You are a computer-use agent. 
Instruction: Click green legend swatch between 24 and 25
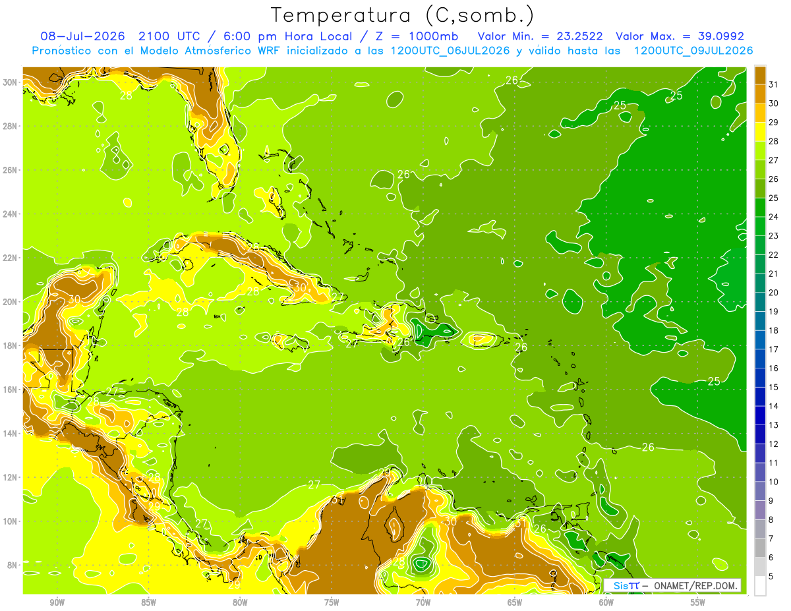tap(760, 208)
